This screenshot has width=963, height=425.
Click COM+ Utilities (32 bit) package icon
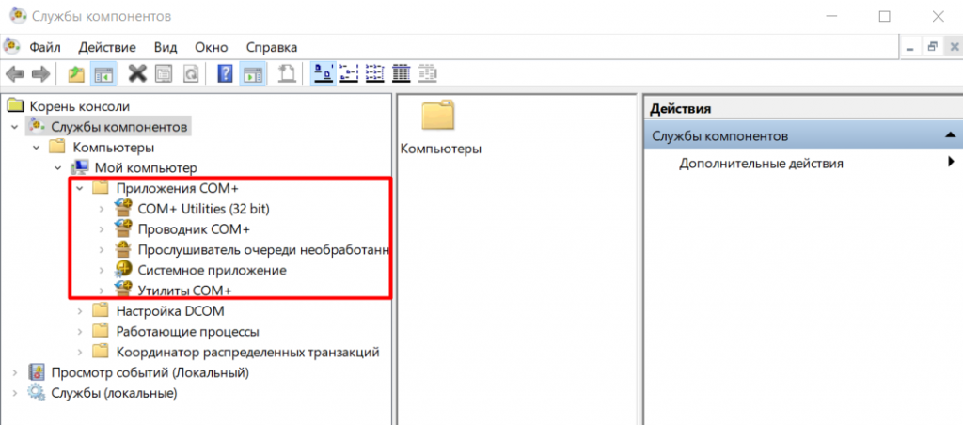click(123, 208)
